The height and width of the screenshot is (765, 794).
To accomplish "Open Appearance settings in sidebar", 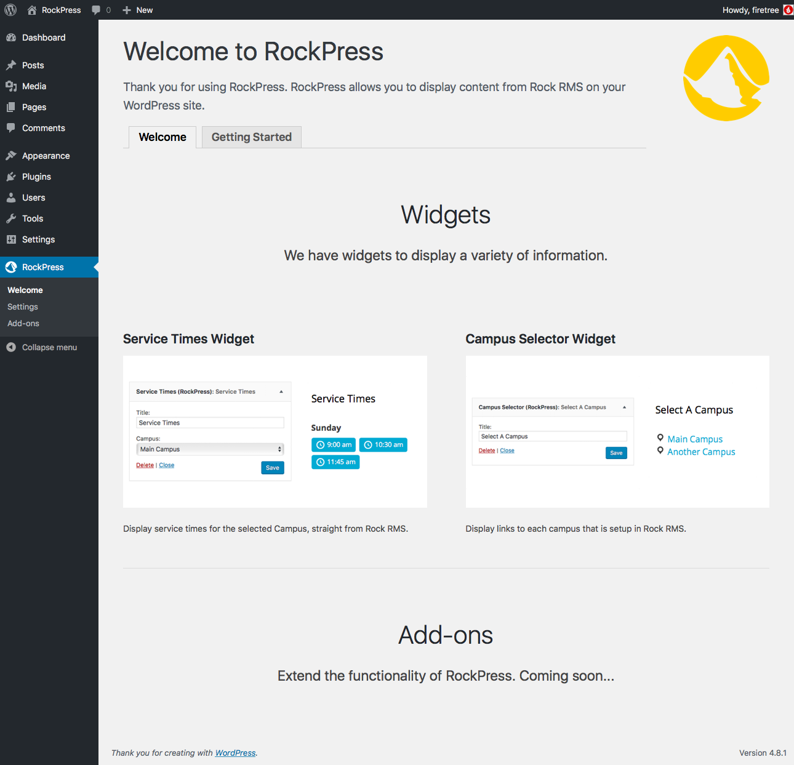I will pyautogui.click(x=46, y=156).
